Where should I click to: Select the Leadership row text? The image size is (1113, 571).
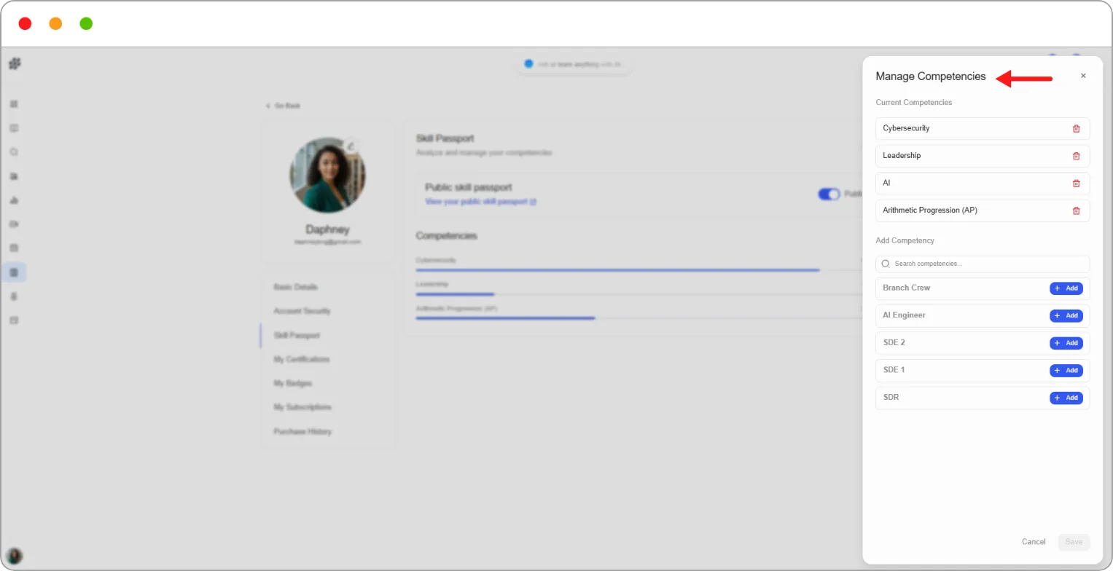click(x=902, y=156)
